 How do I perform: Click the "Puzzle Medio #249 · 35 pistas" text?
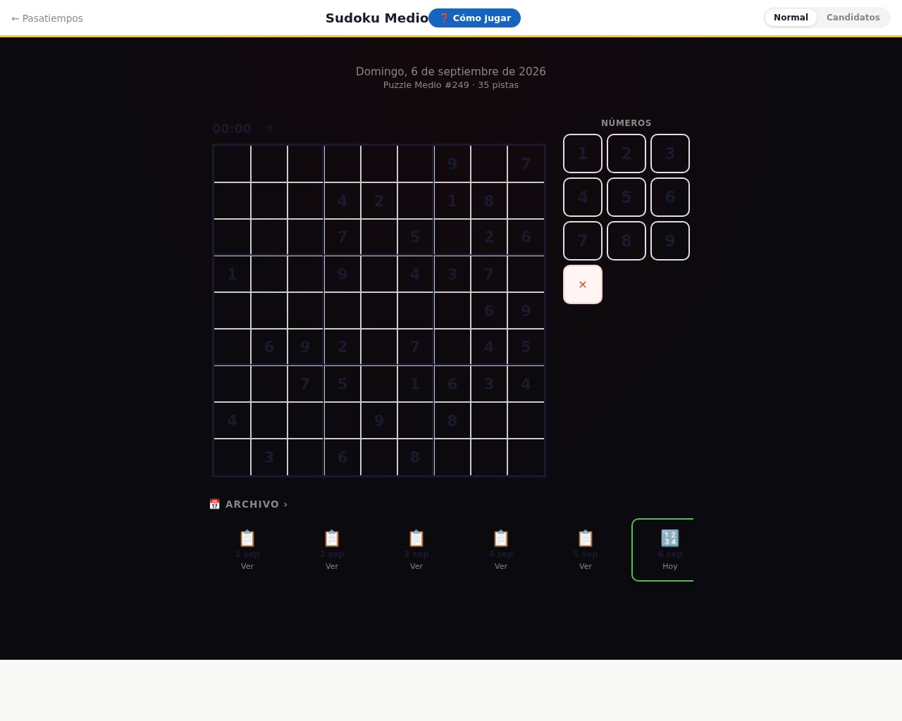tap(451, 85)
